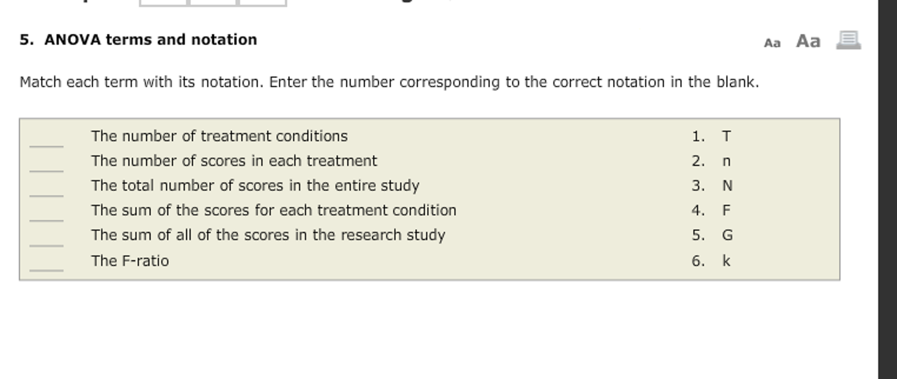897x379 pixels.
Task: Select the notation item '1. T'
Action: coord(710,136)
